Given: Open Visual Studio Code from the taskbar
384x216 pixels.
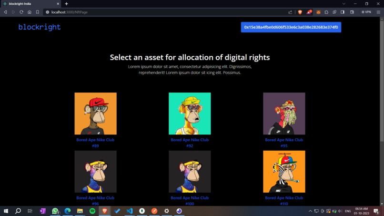Looking at the screenshot, I should point(130,211).
